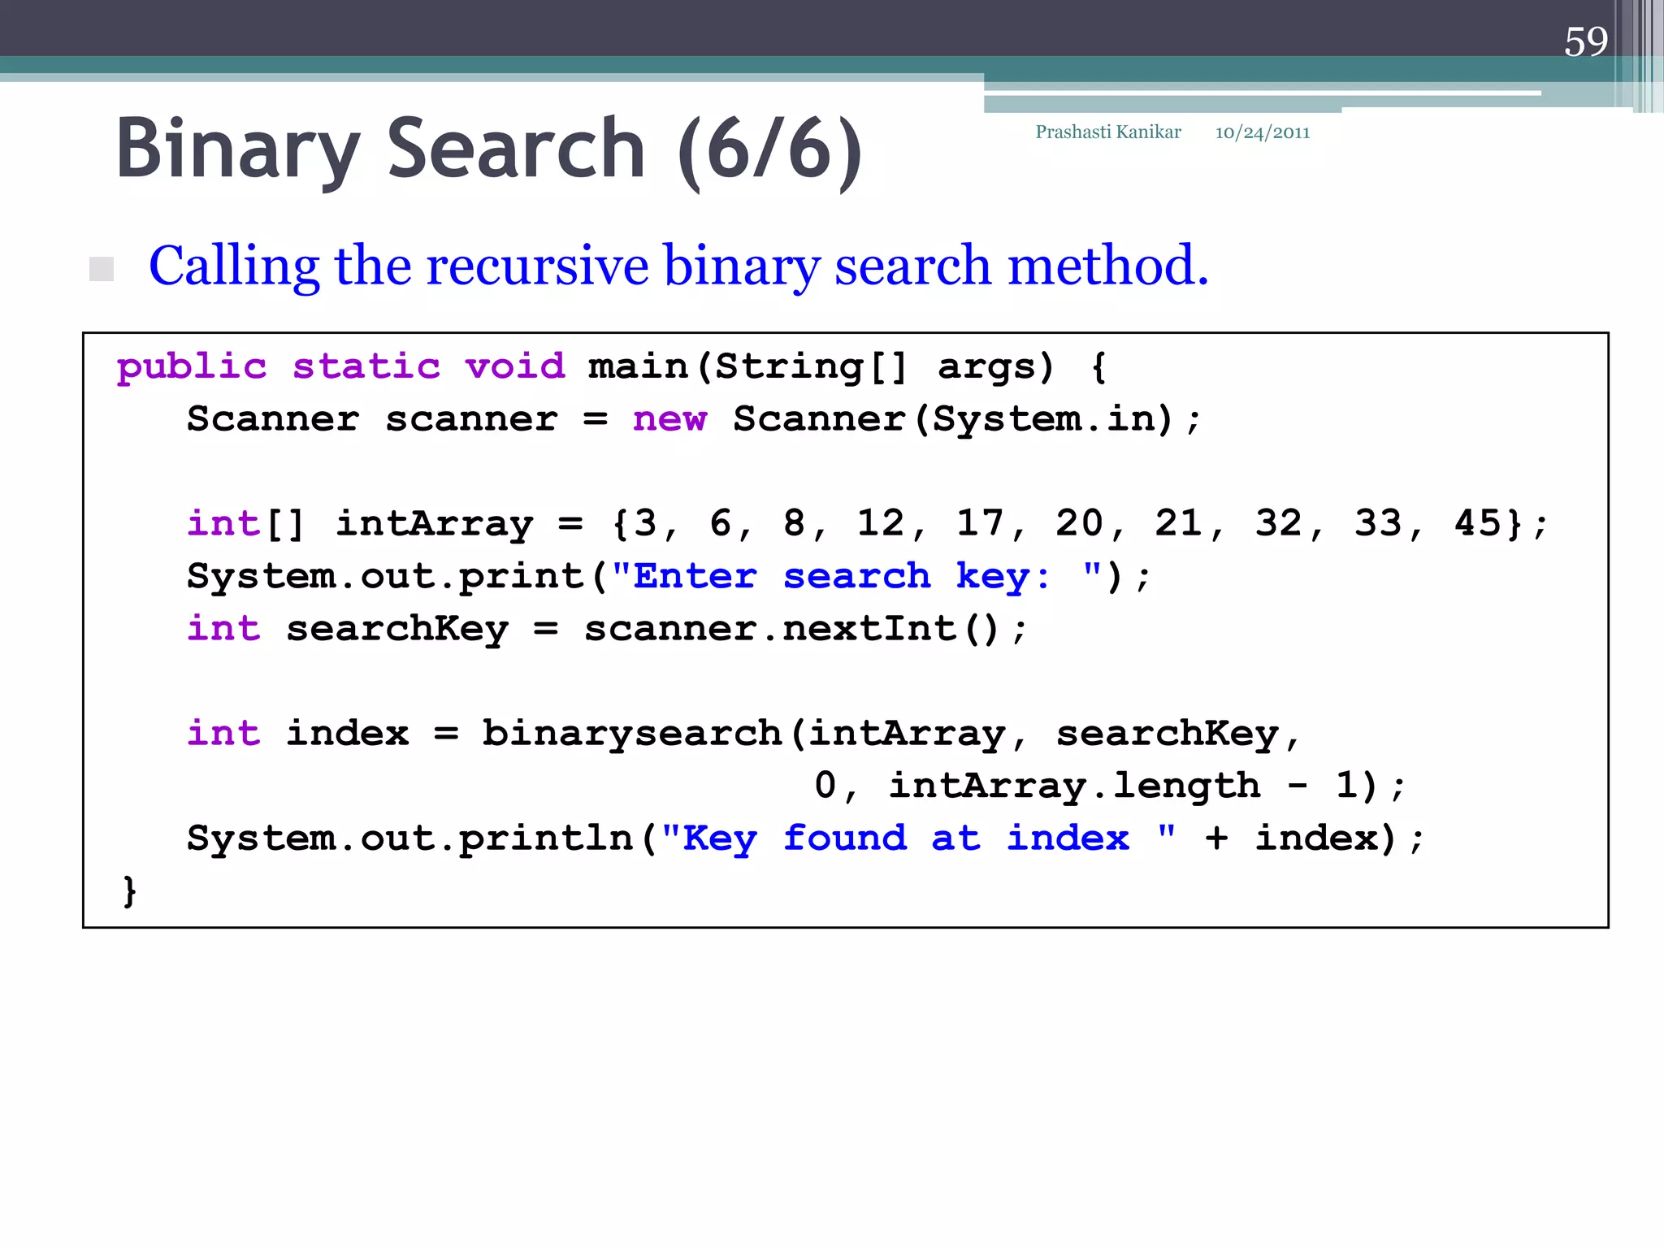Click the 'int[] intArray = {3, 6, 8...' line
Screen dimensions: 1664x1248
click(x=867, y=523)
